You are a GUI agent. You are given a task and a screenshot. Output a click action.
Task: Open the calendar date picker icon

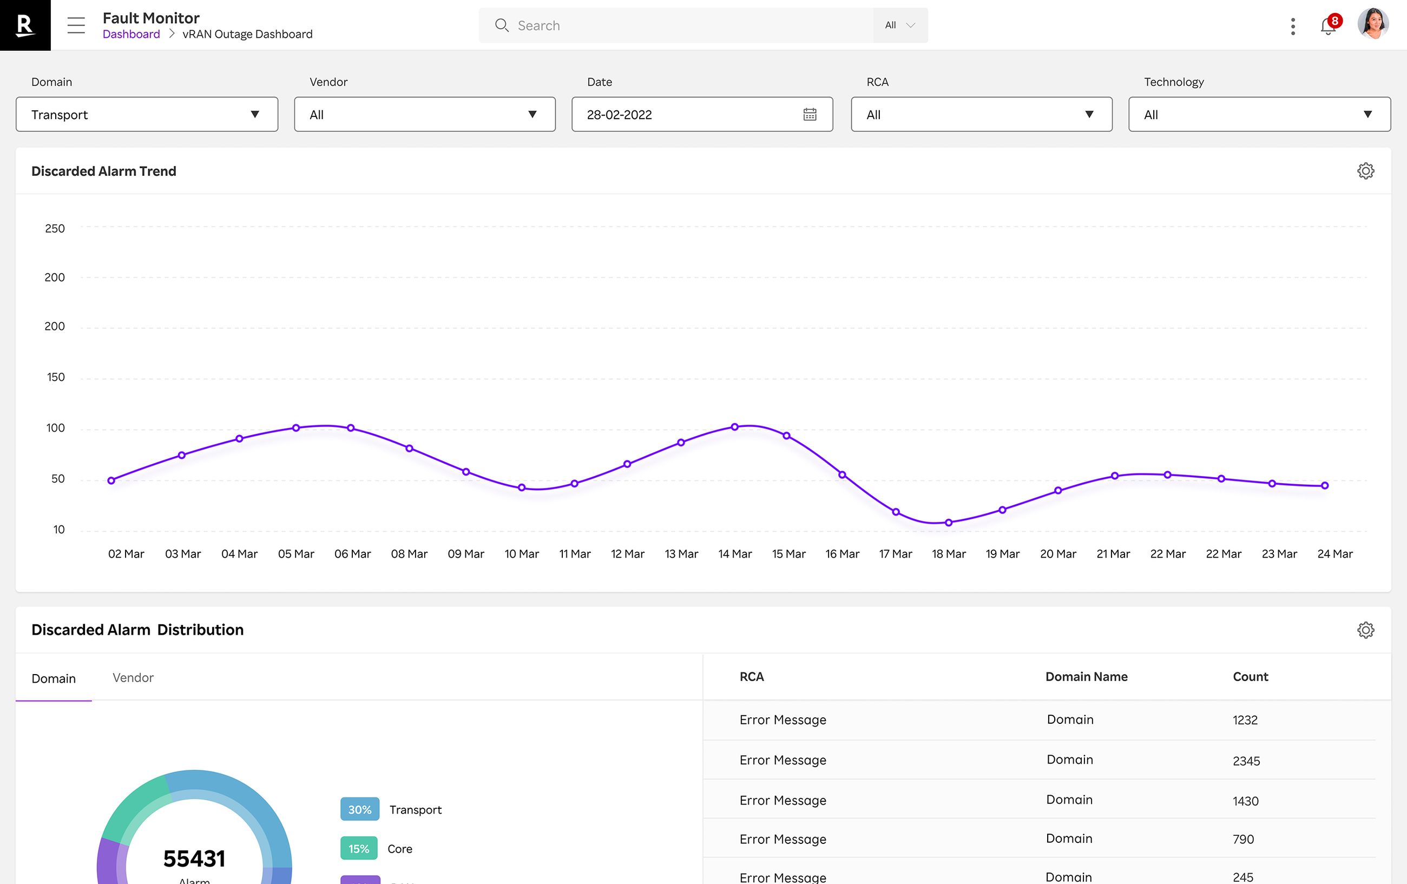point(809,115)
